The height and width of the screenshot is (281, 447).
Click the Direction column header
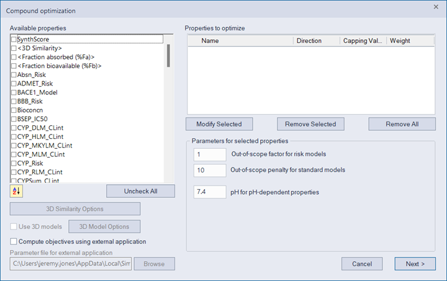tap(317, 41)
